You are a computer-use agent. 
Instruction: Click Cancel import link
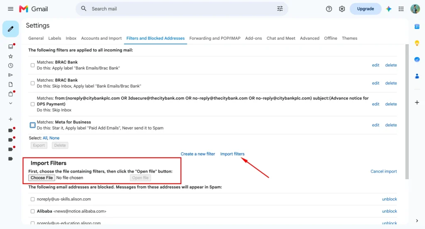coord(383,171)
